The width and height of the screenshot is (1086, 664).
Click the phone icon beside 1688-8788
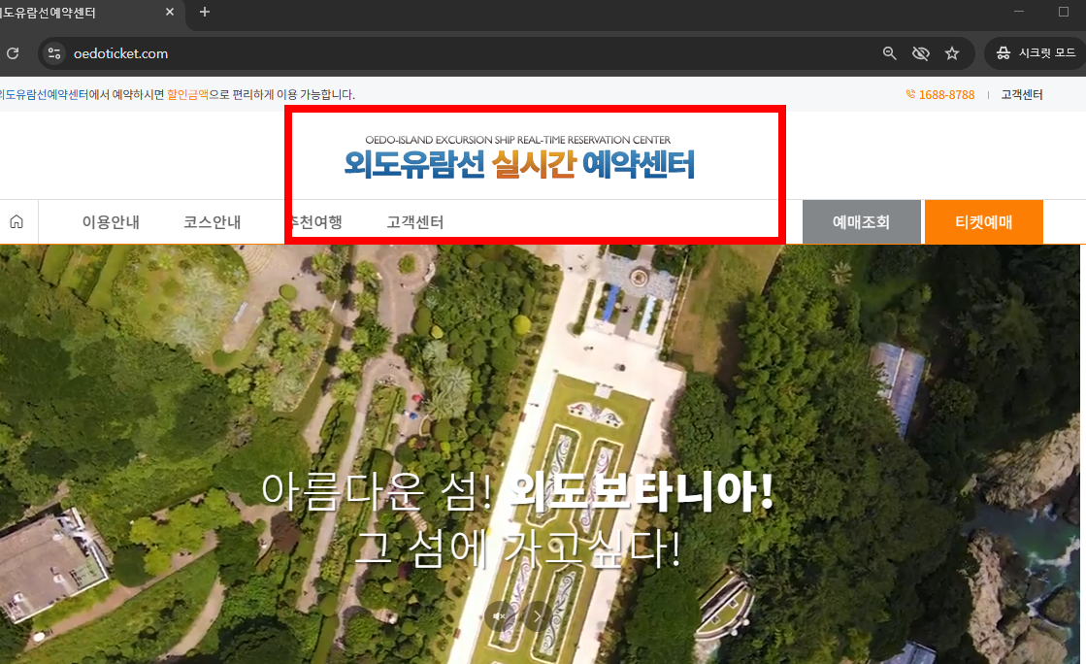(909, 94)
